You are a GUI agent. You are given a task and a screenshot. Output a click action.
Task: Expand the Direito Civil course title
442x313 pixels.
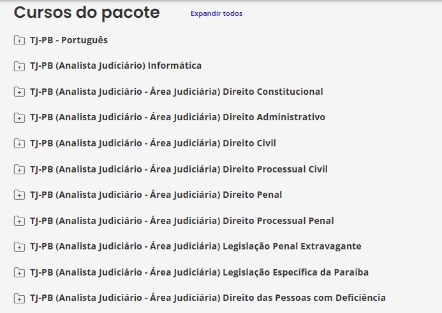(153, 143)
